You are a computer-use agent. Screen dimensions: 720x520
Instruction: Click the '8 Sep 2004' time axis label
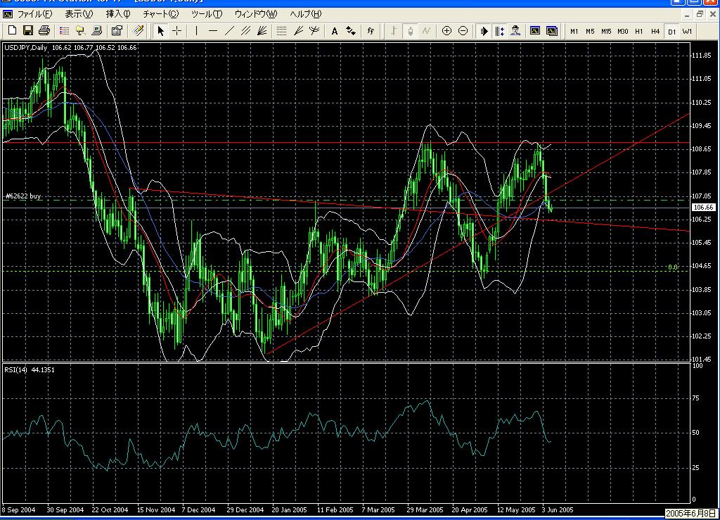[x=19, y=510]
